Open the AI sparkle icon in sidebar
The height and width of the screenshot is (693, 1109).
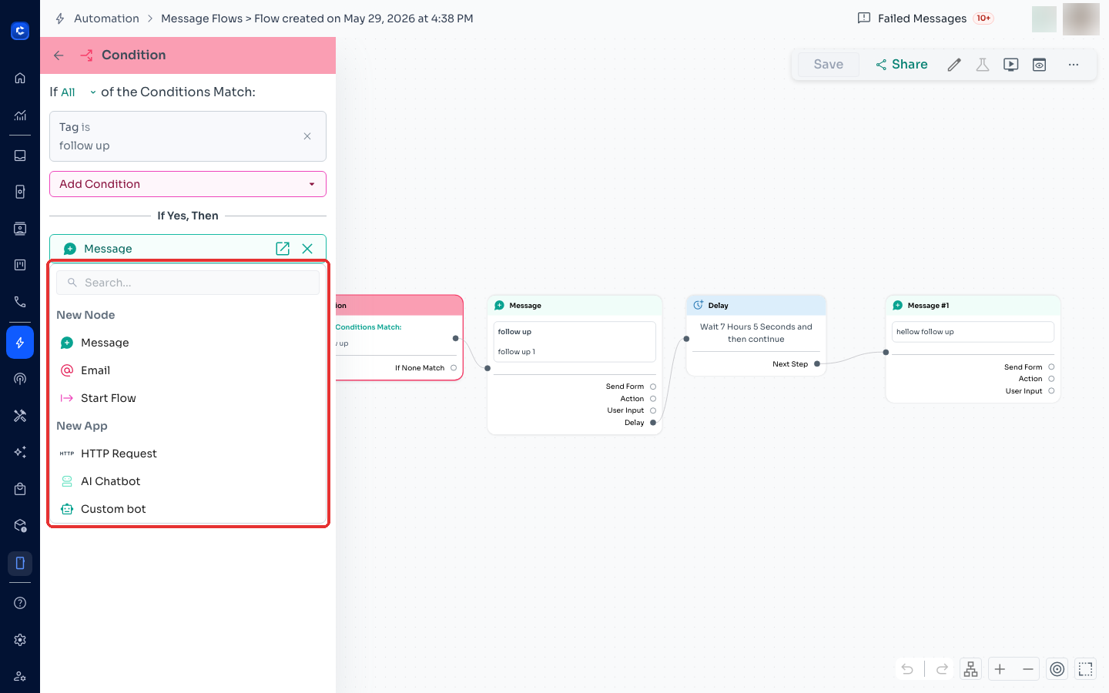click(x=20, y=452)
